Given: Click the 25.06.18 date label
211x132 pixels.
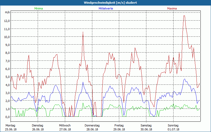Looking at the screenshot, I should [11, 129].
